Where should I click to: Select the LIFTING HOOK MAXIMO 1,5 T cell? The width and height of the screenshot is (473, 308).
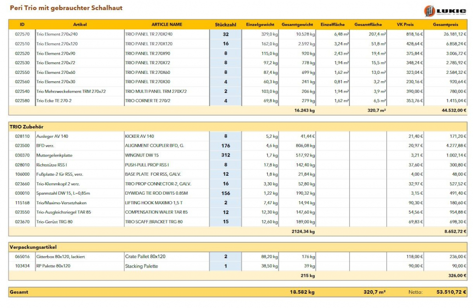click(x=154, y=203)
